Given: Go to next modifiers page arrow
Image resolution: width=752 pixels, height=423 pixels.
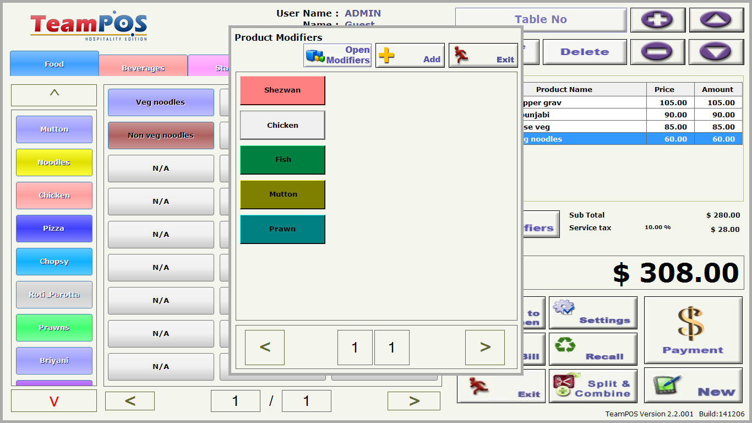Looking at the screenshot, I should click(484, 348).
